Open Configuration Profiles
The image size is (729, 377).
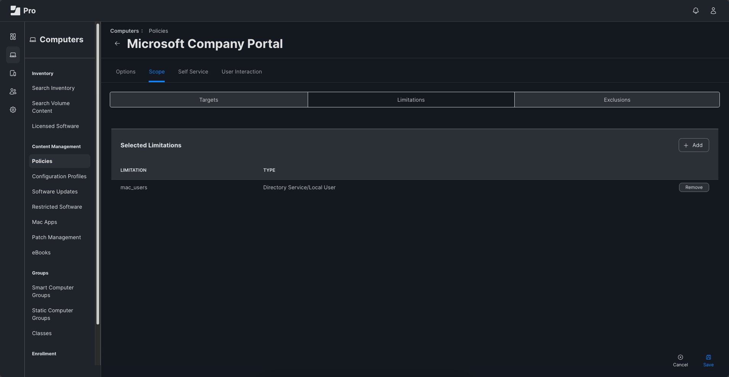(59, 176)
